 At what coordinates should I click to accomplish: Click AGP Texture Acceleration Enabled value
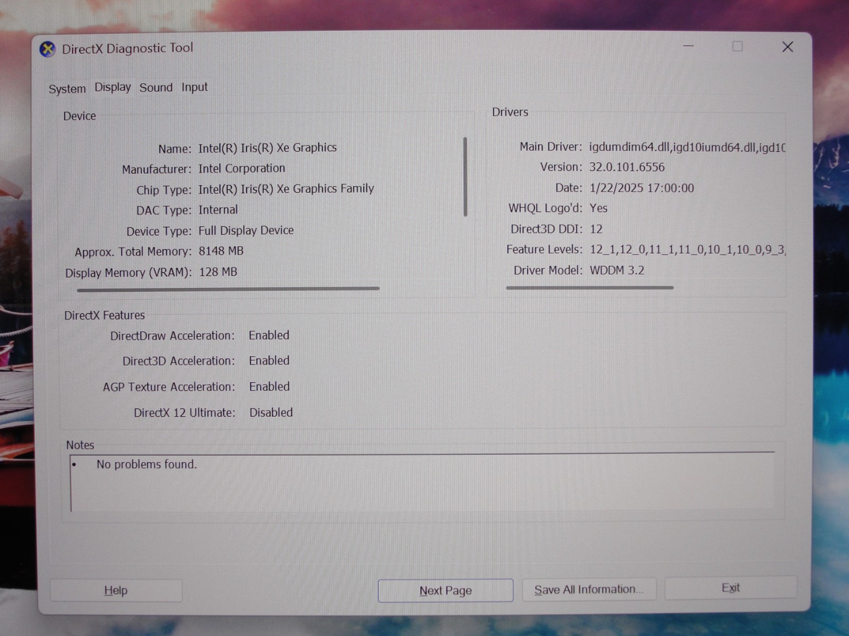270,387
